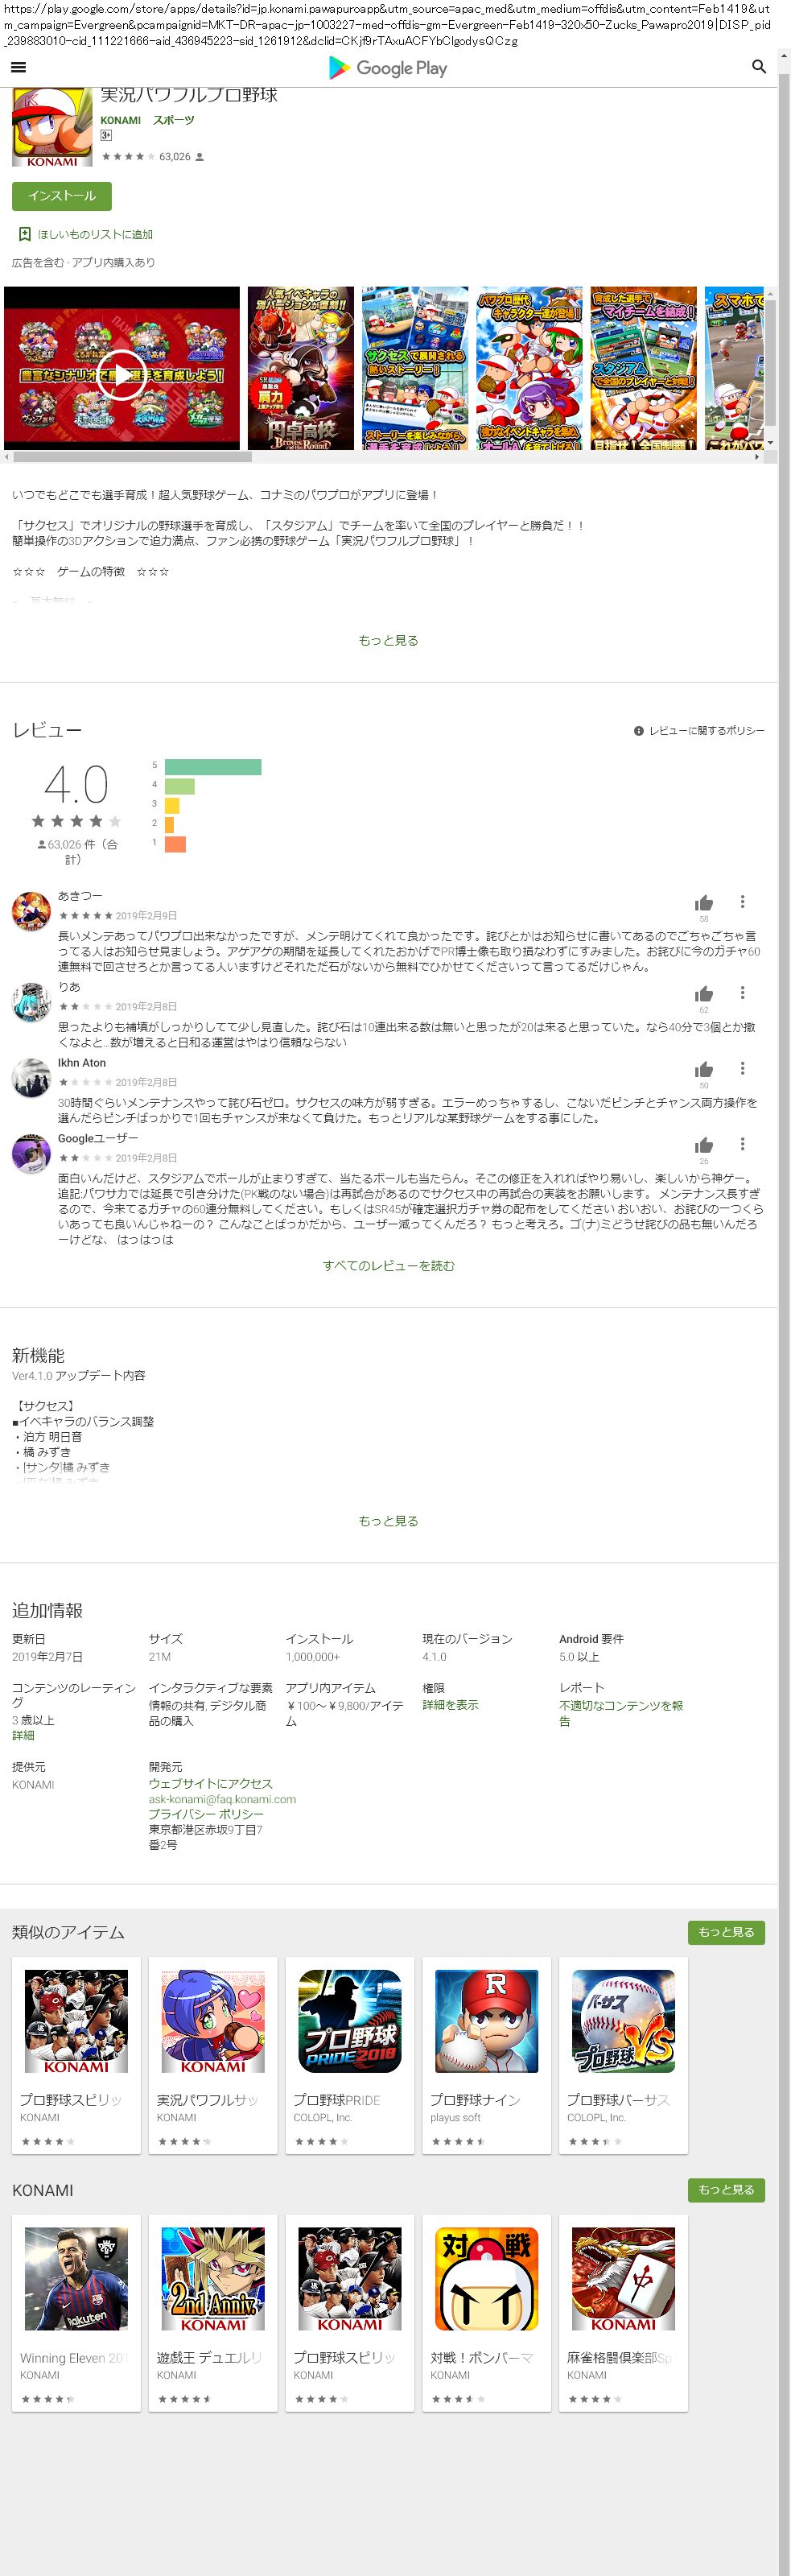Click もっと見る button for KONAMI section

(x=726, y=2190)
